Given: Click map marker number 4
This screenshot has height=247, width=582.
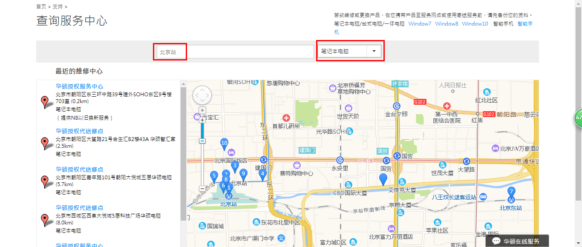Looking at the screenshot, I should tap(262, 172).
